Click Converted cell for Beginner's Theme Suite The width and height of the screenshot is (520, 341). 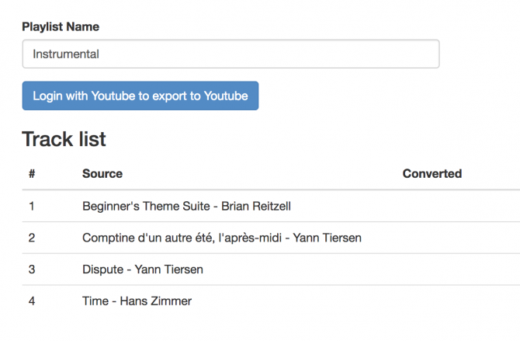[458, 207]
